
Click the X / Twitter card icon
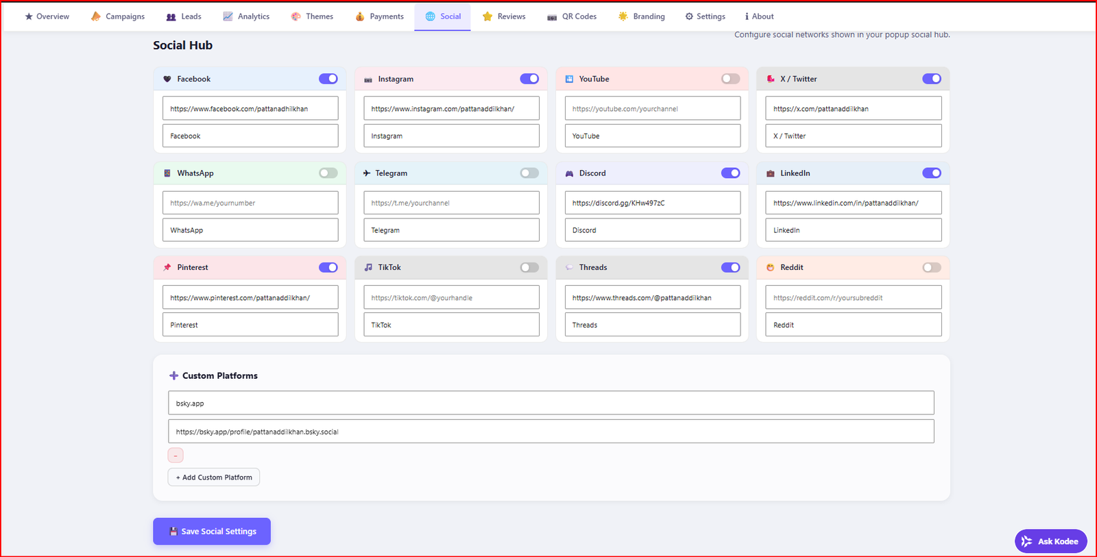click(771, 79)
